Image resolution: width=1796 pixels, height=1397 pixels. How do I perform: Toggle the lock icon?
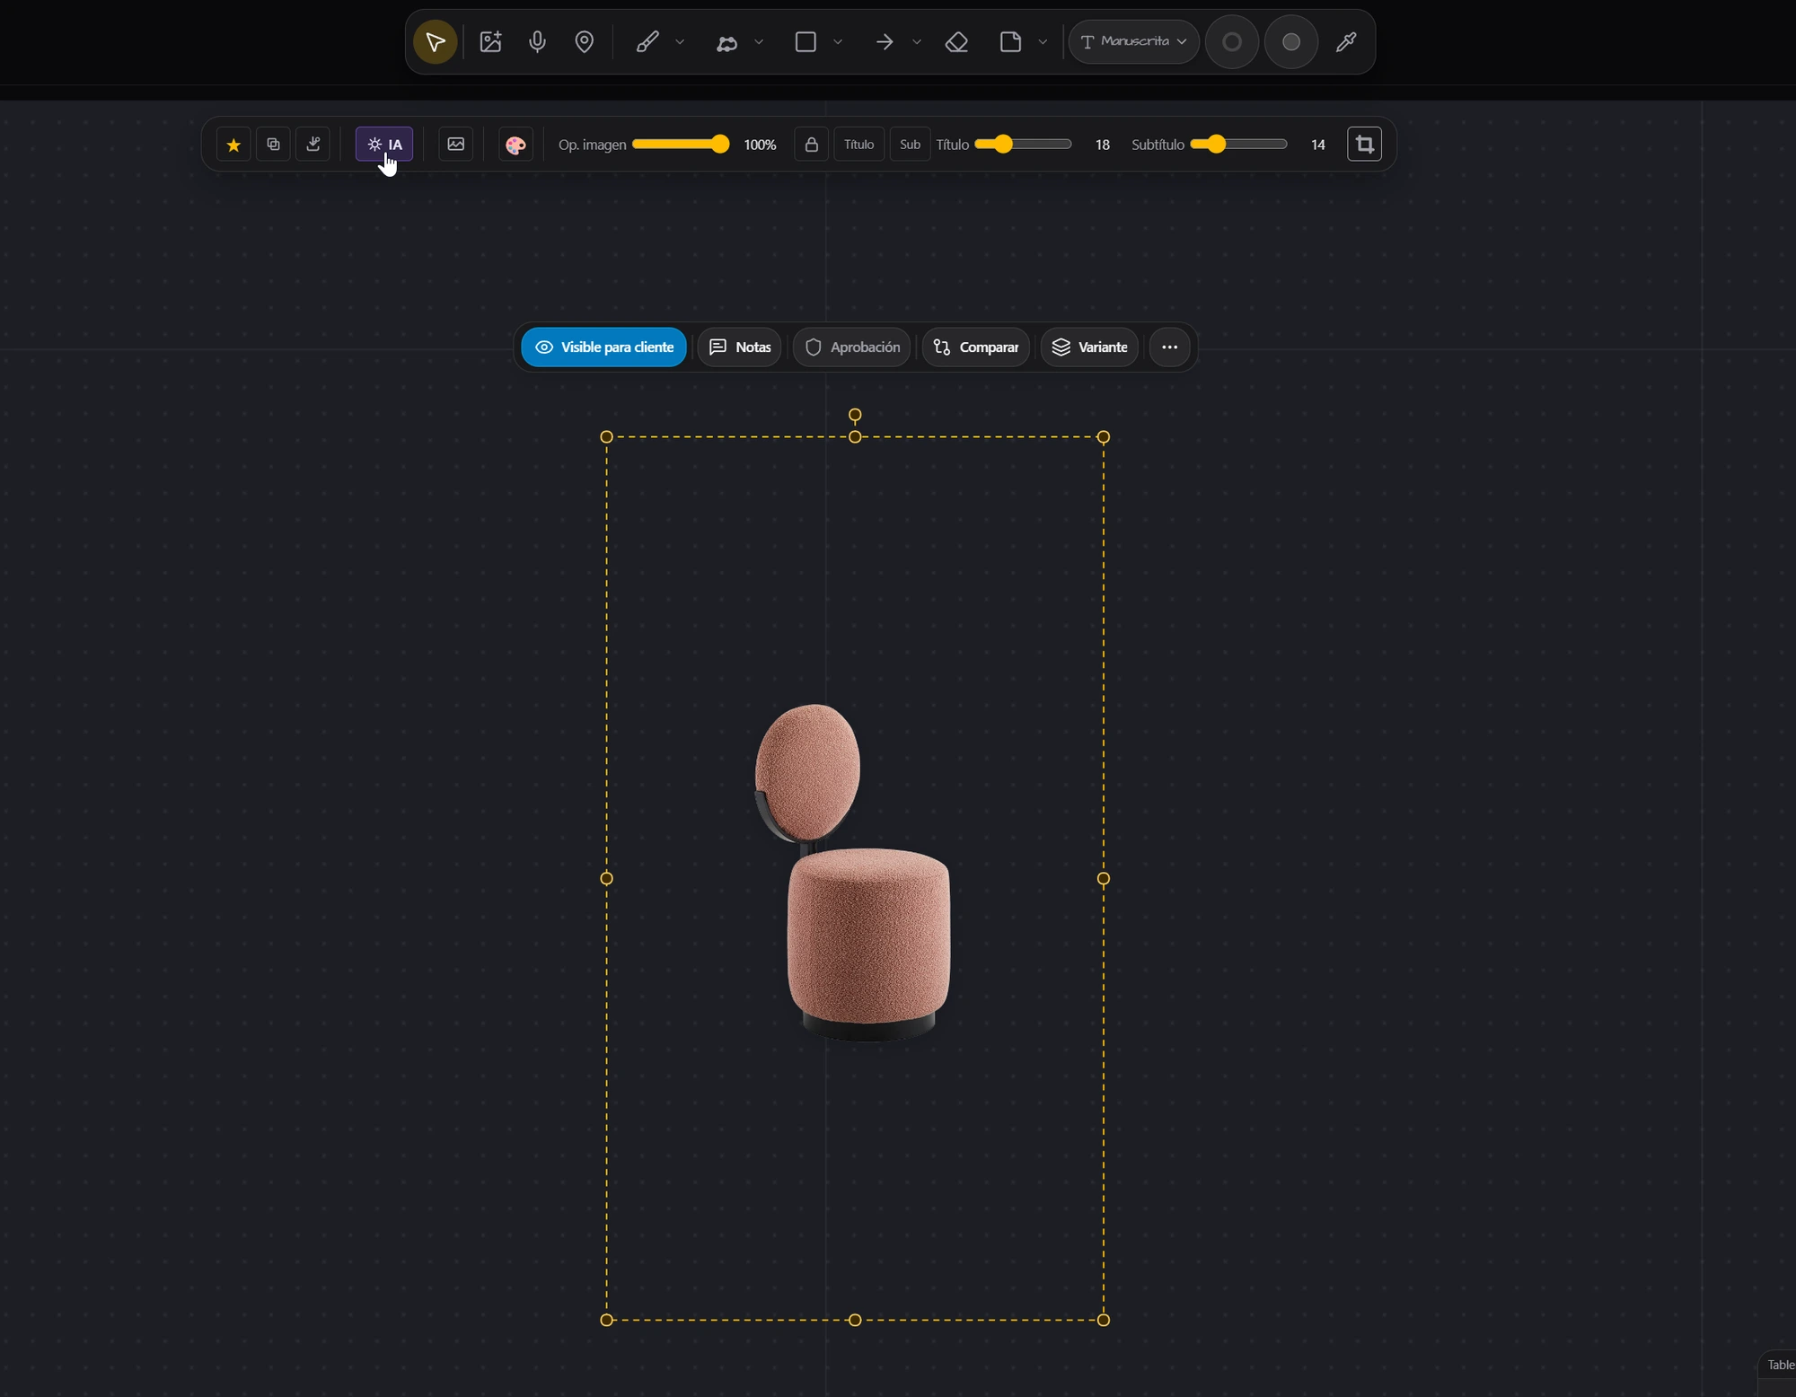pos(811,145)
